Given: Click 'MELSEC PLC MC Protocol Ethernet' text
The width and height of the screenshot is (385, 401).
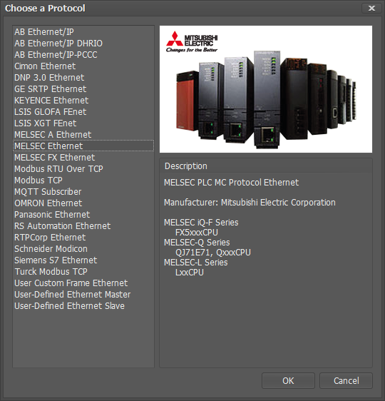Looking at the screenshot, I should pos(231,183).
